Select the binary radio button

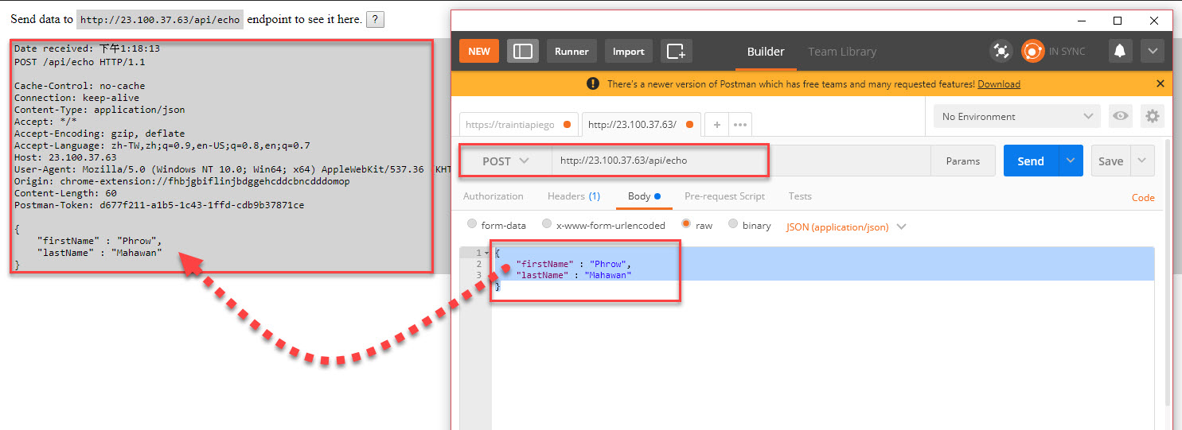click(x=733, y=225)
